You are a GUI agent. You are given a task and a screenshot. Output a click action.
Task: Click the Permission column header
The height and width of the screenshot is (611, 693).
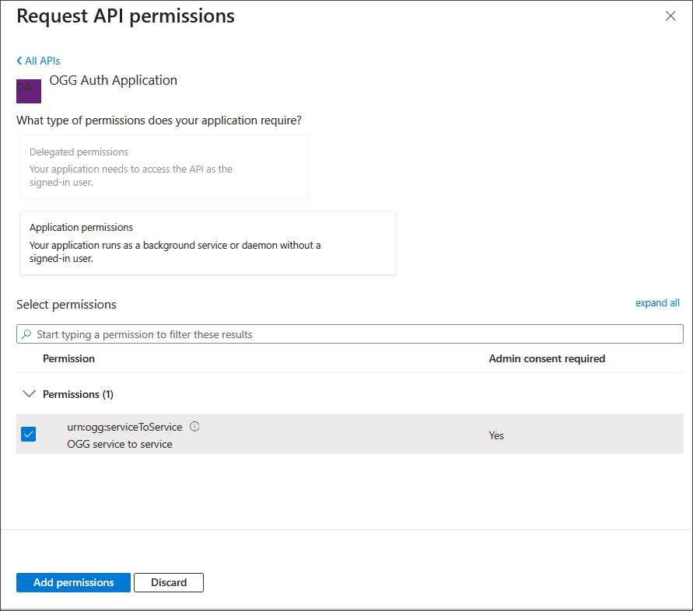(x=68, y=358)
